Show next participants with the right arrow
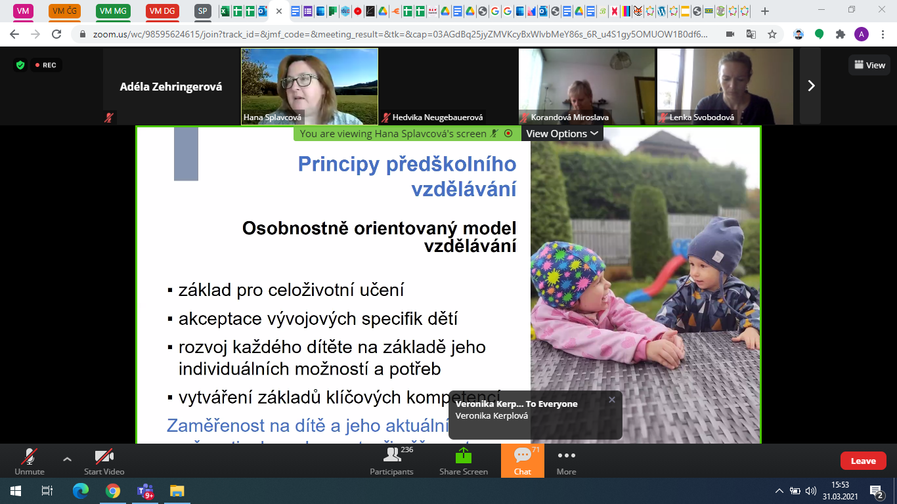The image size is (897, 504). (810, 85)
